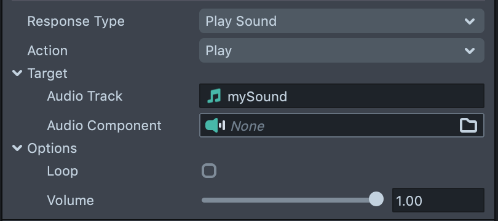This screenshot has height=221, width=498.
Task: Click the Volume value field showing 1.00
Action: click(x=438, y=200)
